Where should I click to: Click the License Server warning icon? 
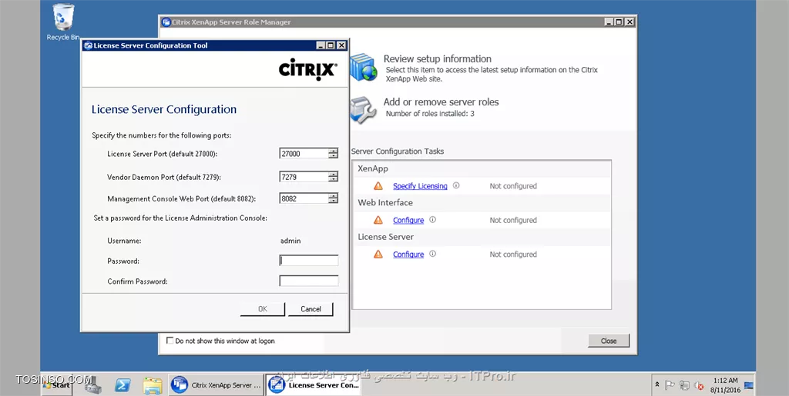coord(378,255)
